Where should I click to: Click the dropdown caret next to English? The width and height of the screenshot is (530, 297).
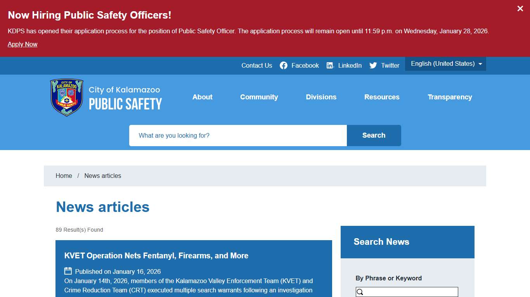click(480, 64)
